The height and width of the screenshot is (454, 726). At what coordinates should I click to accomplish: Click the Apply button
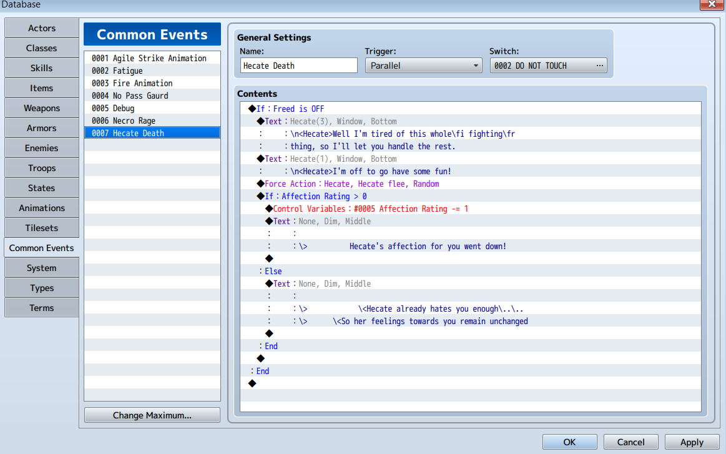(692, 442)
